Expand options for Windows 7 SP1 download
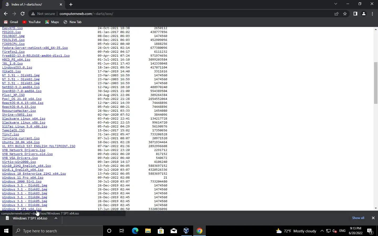The image size is (378, 236). [x=56, y=218]
